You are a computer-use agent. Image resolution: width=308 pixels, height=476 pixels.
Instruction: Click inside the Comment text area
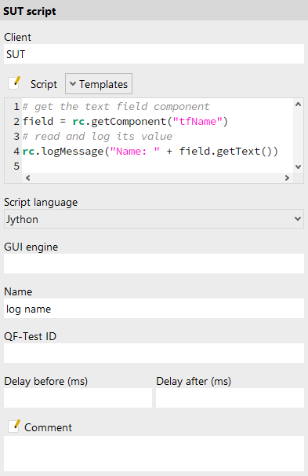click(x=154, y=453)
